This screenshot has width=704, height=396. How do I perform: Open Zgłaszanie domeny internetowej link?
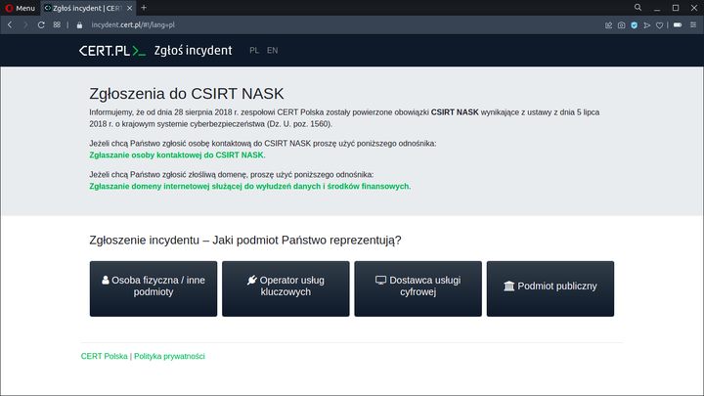point(249,186)
